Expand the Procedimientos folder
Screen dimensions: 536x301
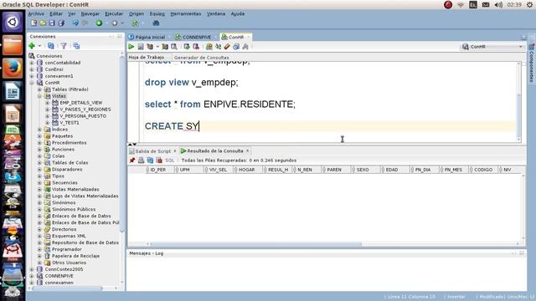[39, 143]
